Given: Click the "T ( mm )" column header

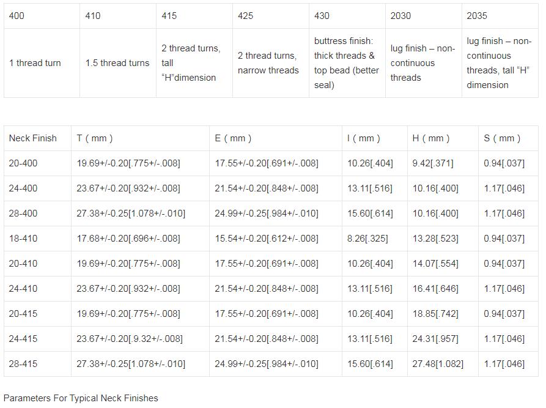Looking at the screenshot, I should [95, 138].
